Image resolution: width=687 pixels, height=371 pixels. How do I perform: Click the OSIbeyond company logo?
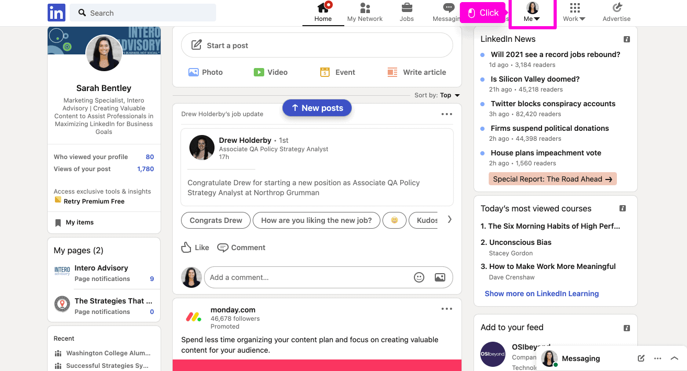coord(493,354)
